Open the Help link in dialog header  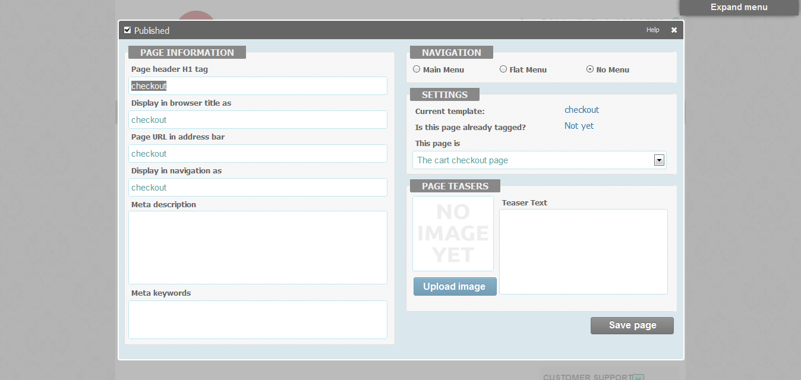(x=652, y=30)
